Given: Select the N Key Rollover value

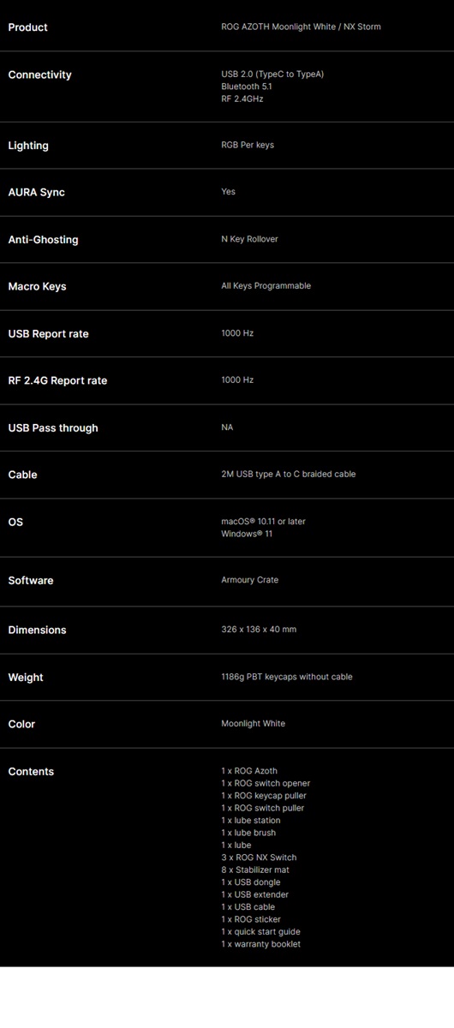Looking at the screenshot, I should tap(249, 239).
